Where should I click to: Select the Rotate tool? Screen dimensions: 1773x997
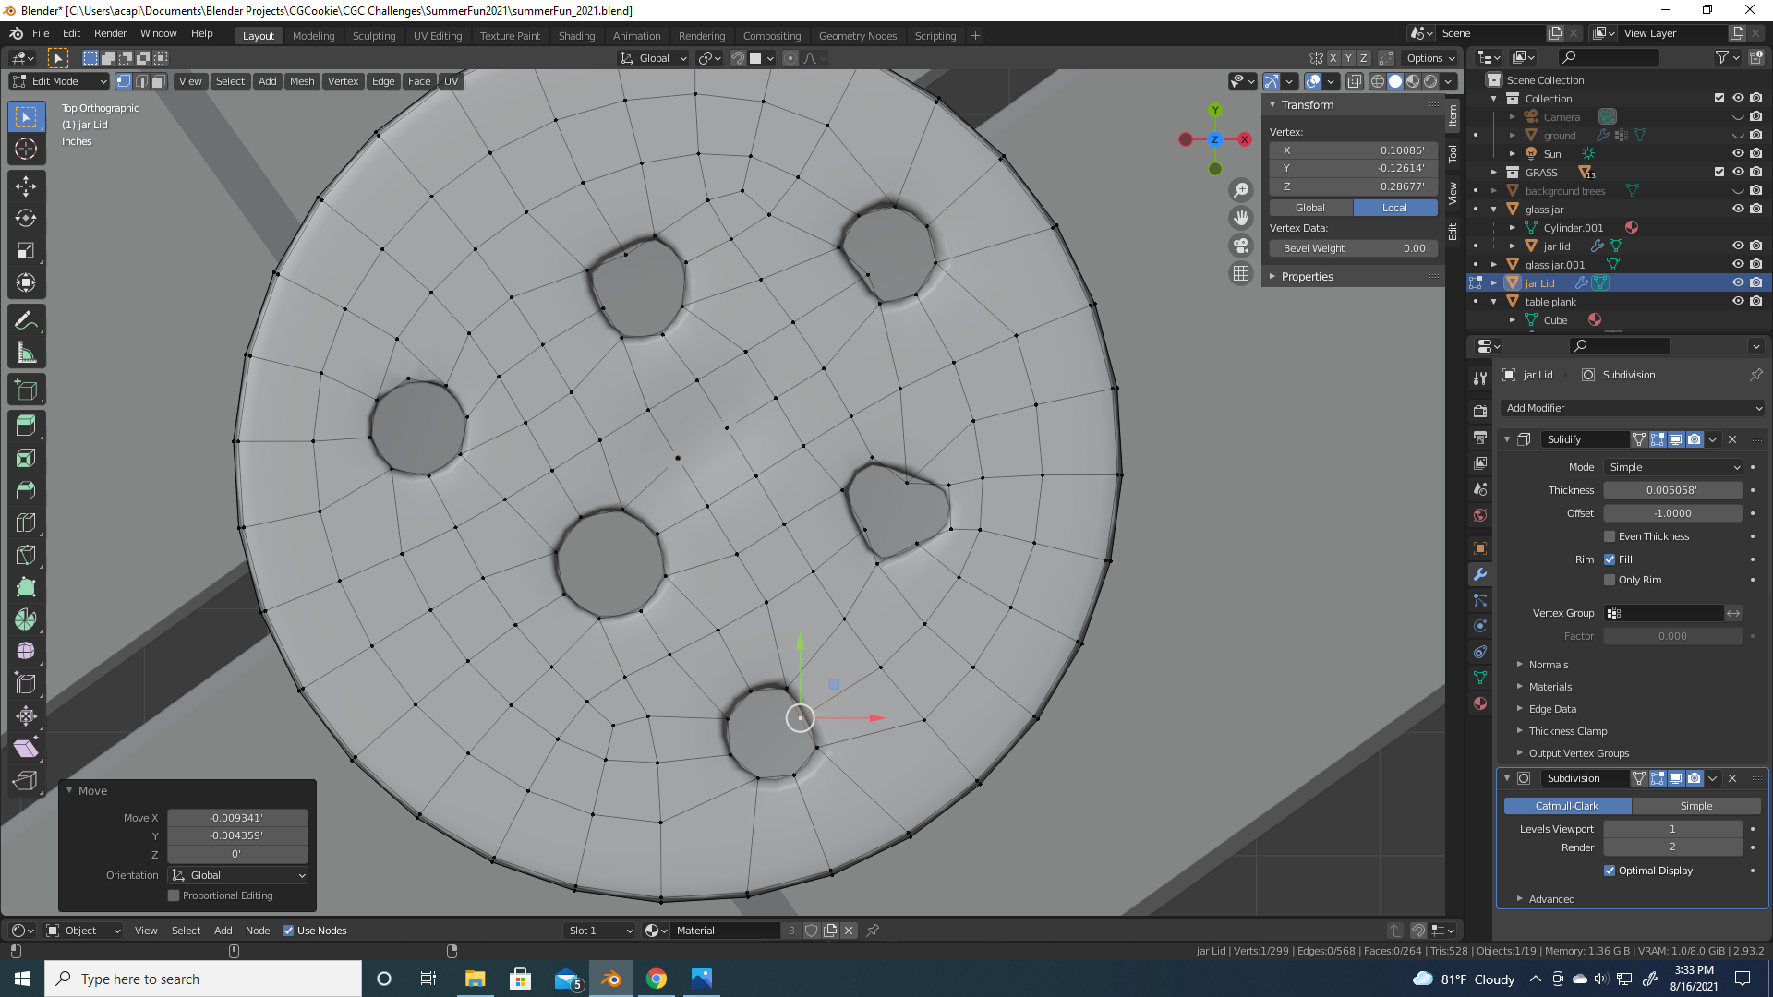(26, 218)
